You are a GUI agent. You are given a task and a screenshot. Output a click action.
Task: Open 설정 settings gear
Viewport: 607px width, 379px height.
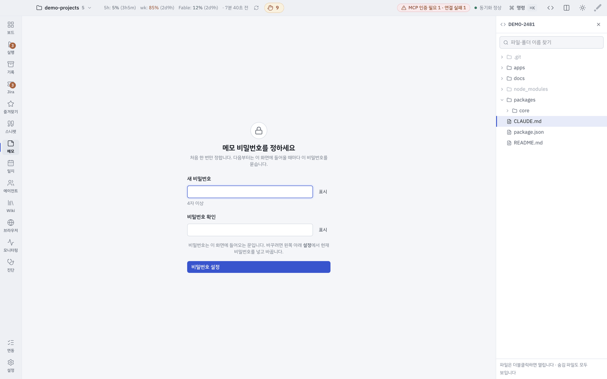[x=11, y=366]
